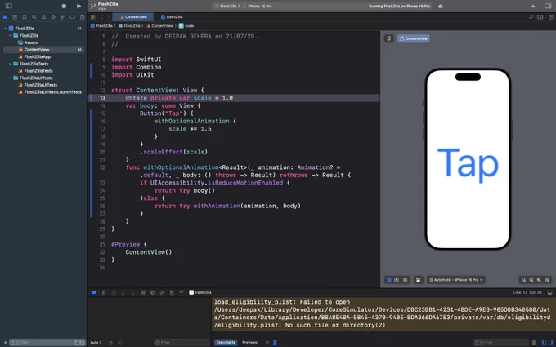The width and height of the screenshot is (556, 347).
Task: Select the Executable console tab
Action: [x=226, y=342]
